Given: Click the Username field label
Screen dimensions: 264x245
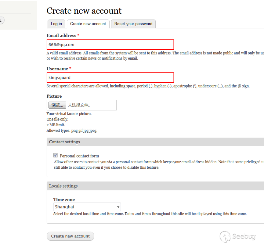Looking at the screenshot, I should click(57, 69).
